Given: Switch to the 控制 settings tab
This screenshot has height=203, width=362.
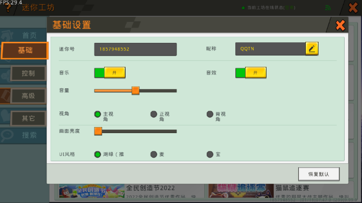Looking at the screenshot, I should (29, 73).
